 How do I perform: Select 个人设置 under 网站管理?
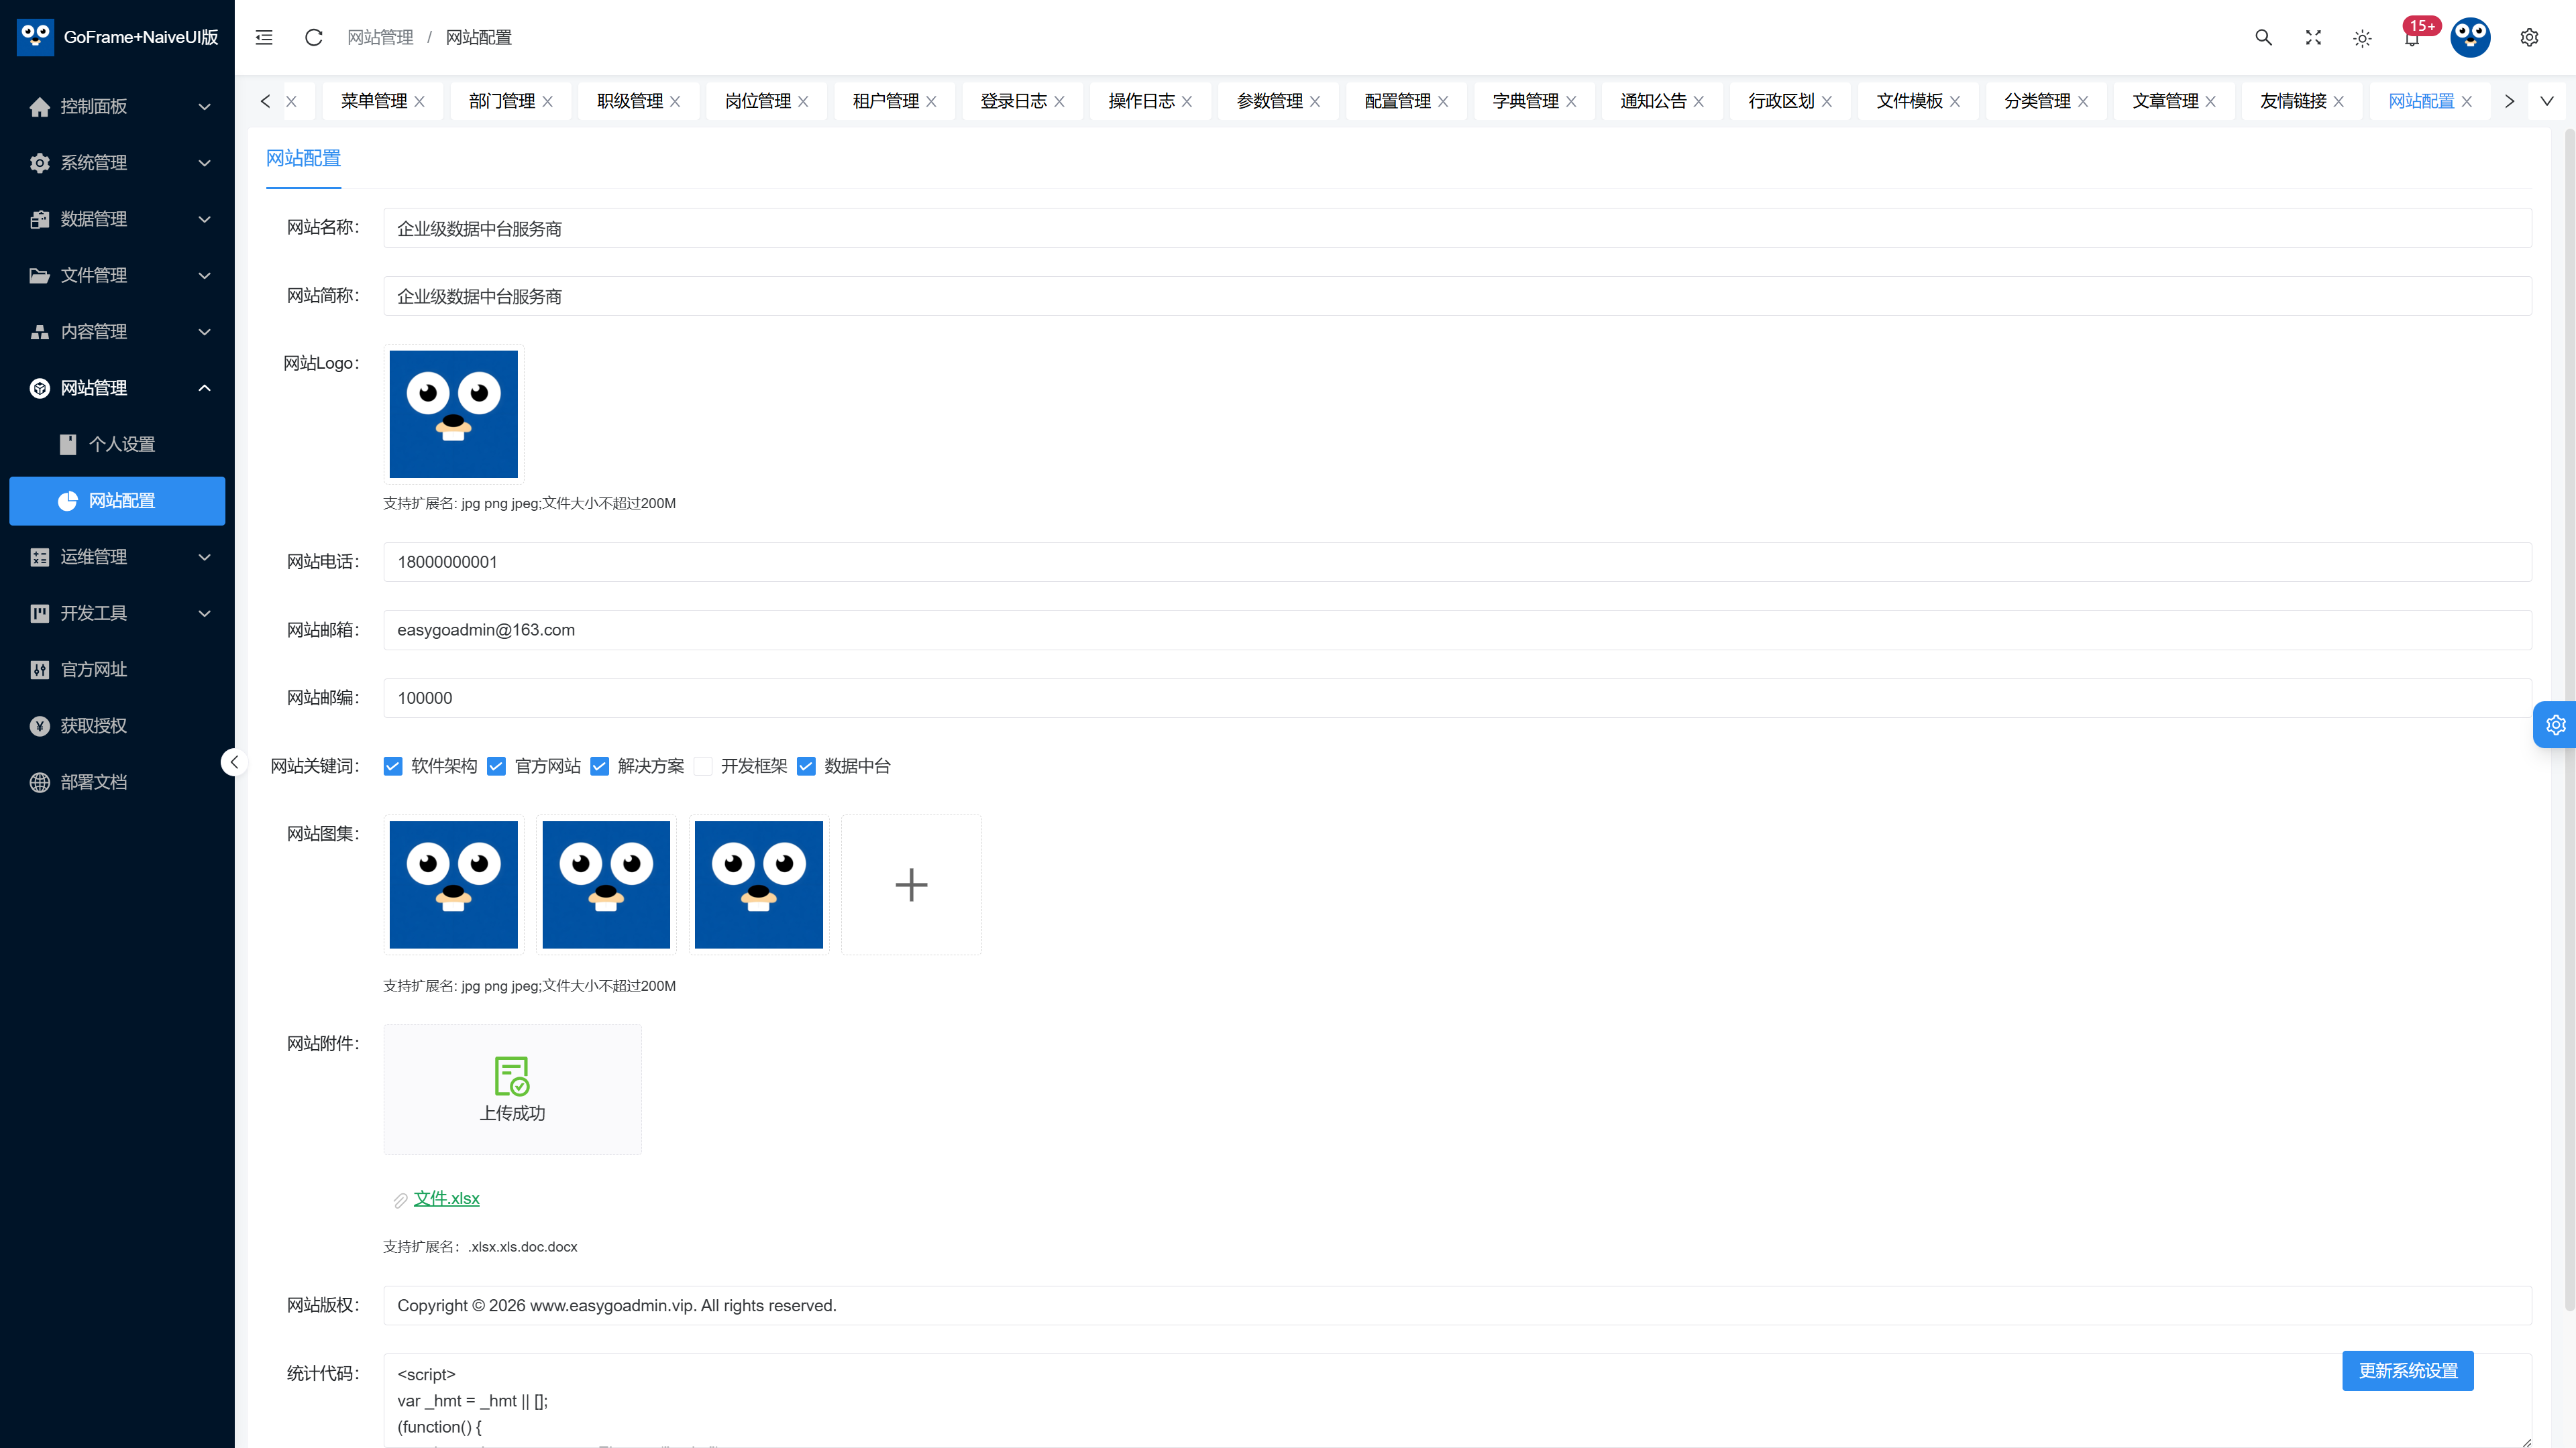pos(117,444)
